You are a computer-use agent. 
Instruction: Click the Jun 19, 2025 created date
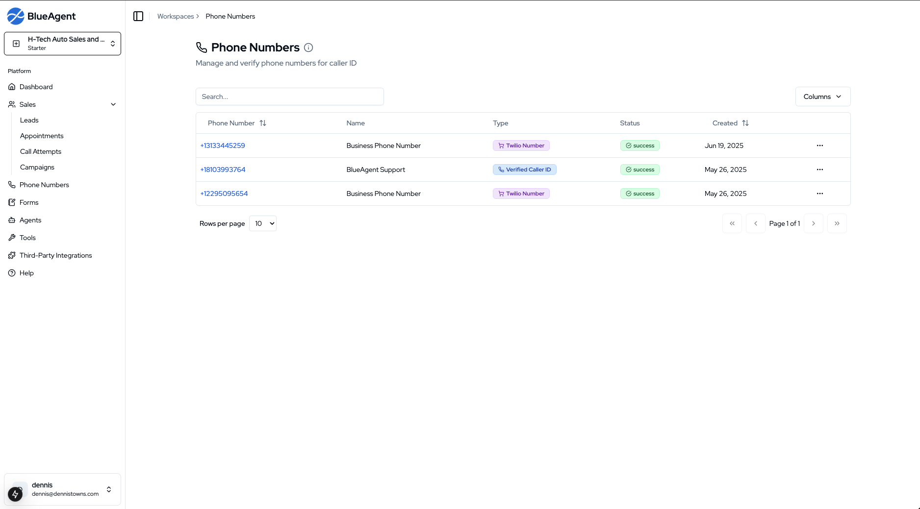click(724, 145)
